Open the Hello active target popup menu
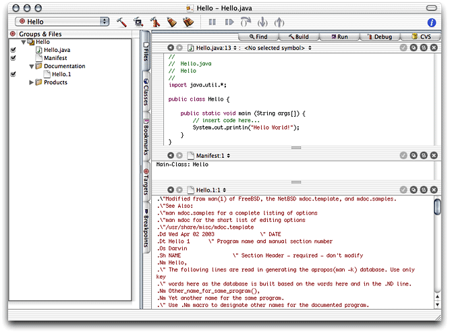The height and width of the screenshot is (332, 450). coord(62,22)
